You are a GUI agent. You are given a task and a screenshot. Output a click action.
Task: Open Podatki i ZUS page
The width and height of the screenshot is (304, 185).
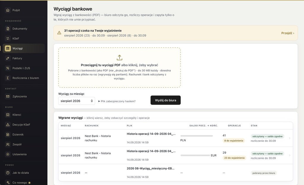coord(24,68)
